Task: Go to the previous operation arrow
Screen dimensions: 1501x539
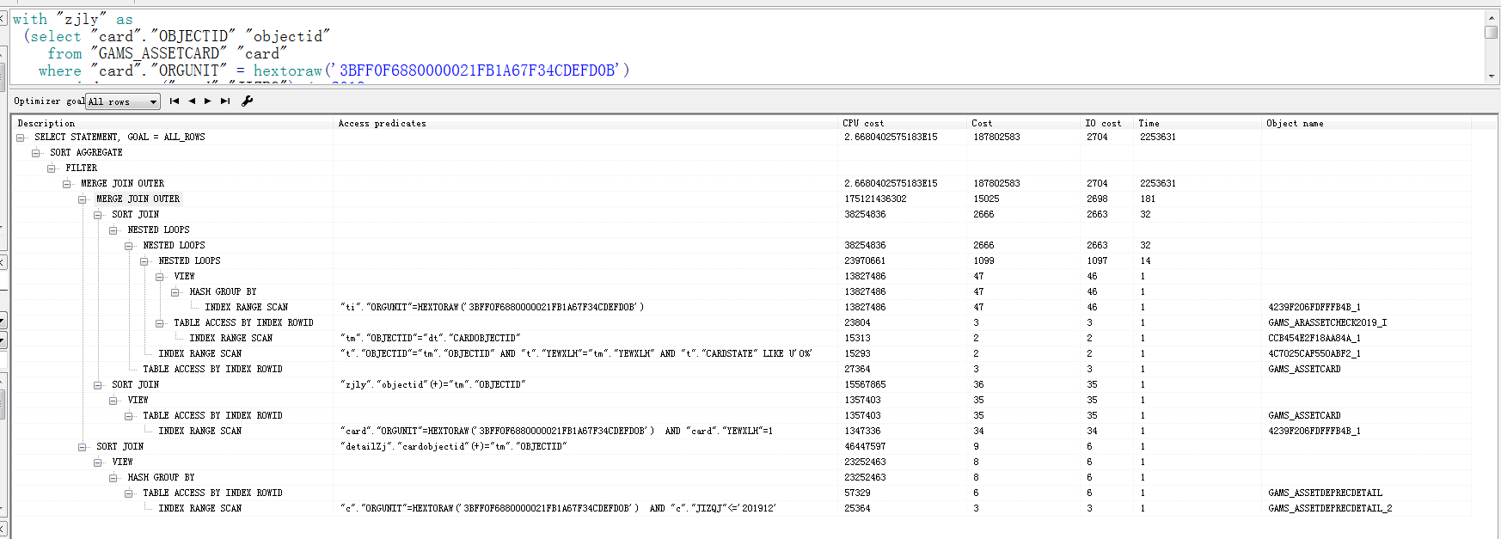Action: click(x=192, y=101)
